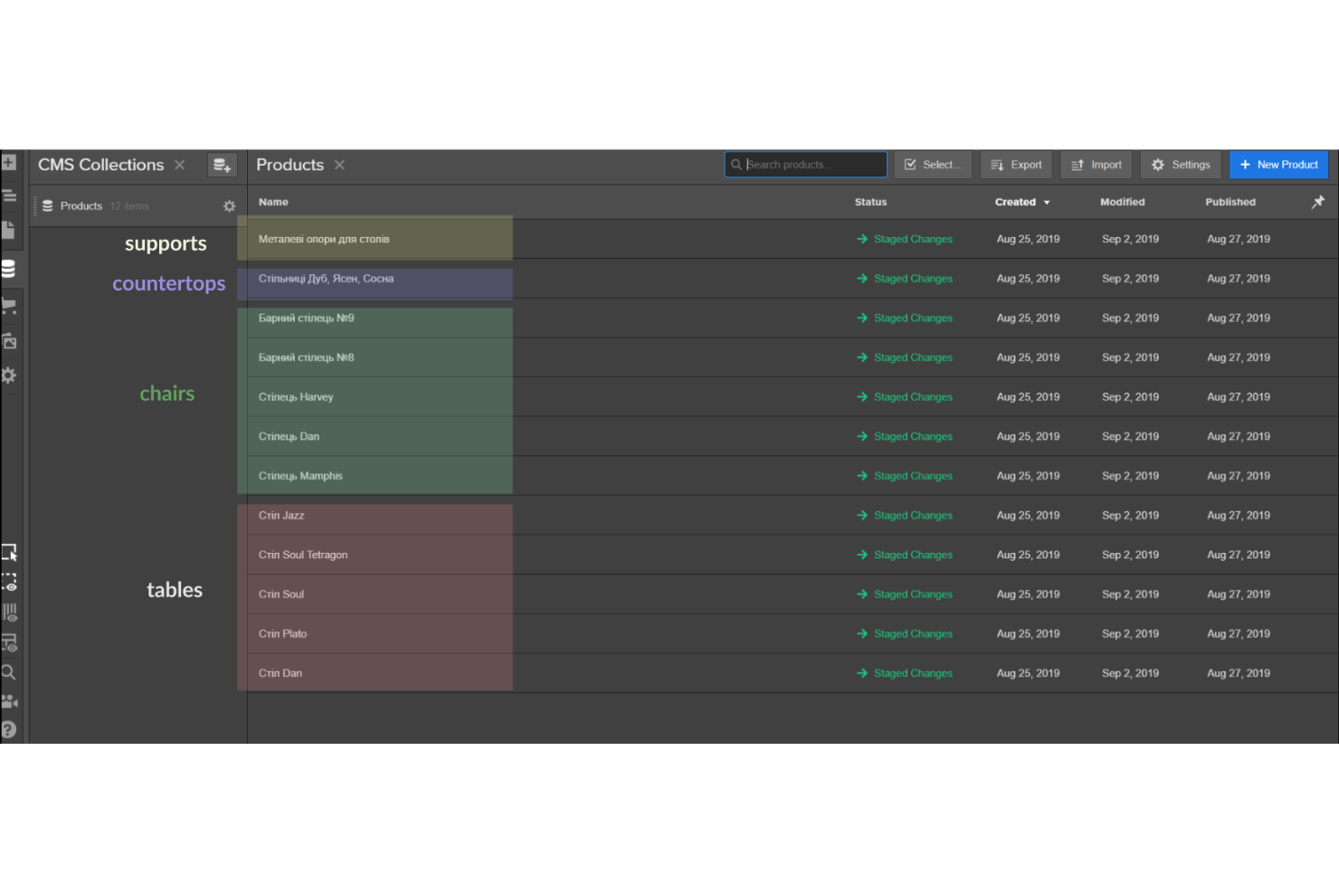
Task: Click inside the Search products field
Action: [805, 164]
